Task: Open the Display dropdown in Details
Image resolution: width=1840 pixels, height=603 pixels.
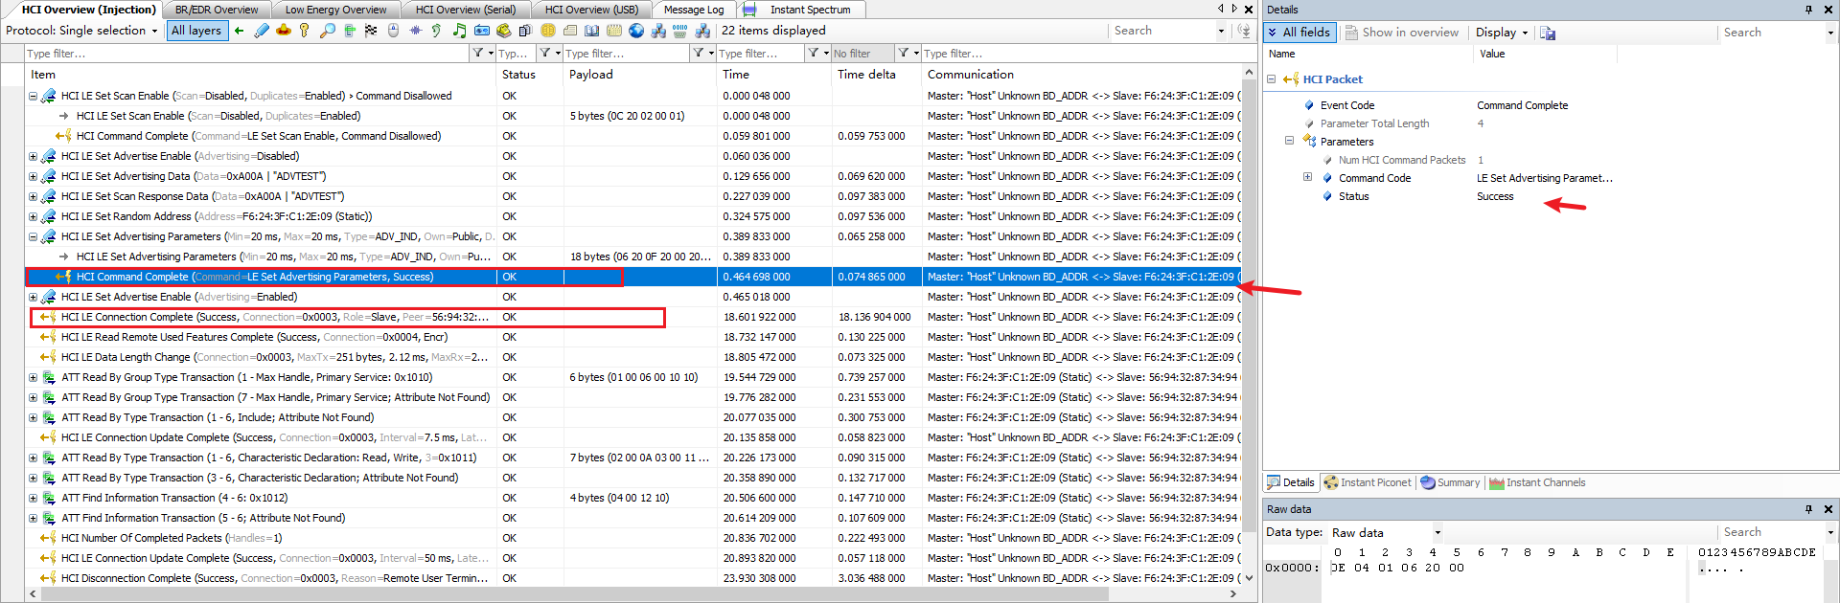Action: [x=1502, y=33]
